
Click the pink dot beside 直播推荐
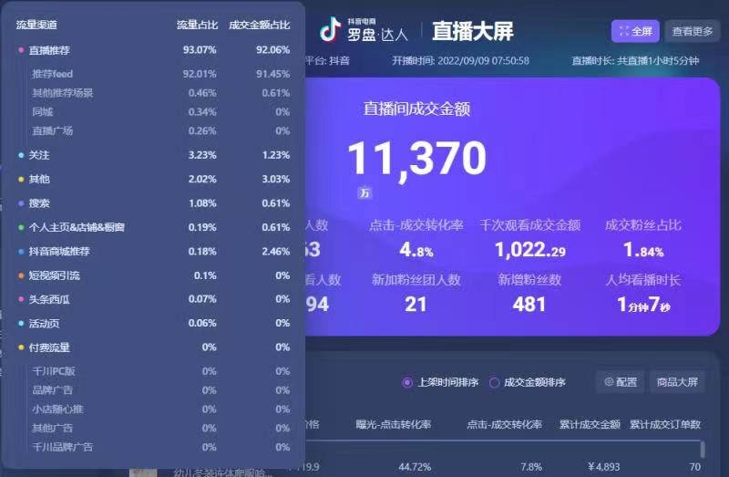click(21, 50)
